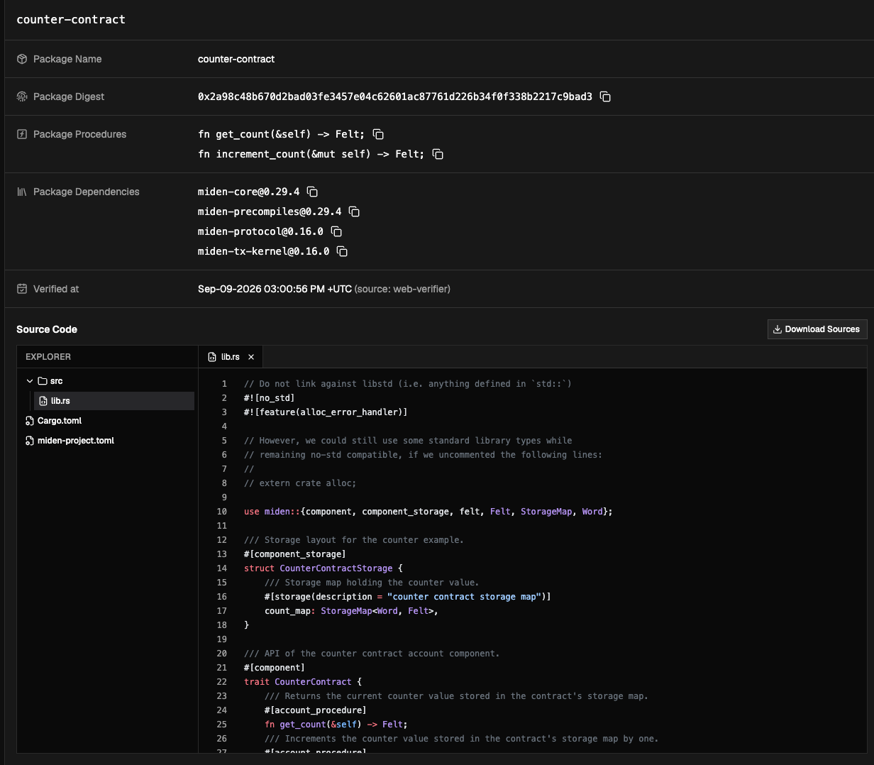The width and height of the screenshot is (874, 765).
Task: Copy the package digest hash
Action: [605, 97]
